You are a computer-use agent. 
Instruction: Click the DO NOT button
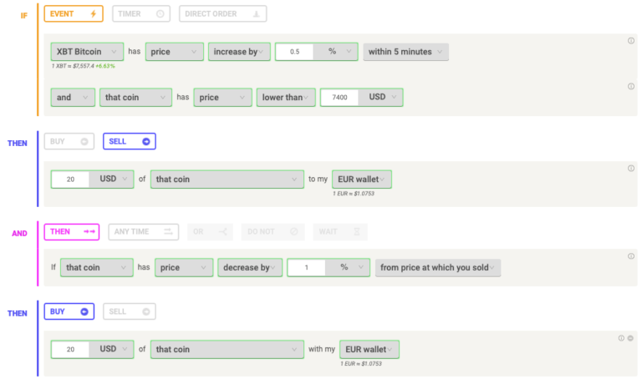click(x=273, y=232)
